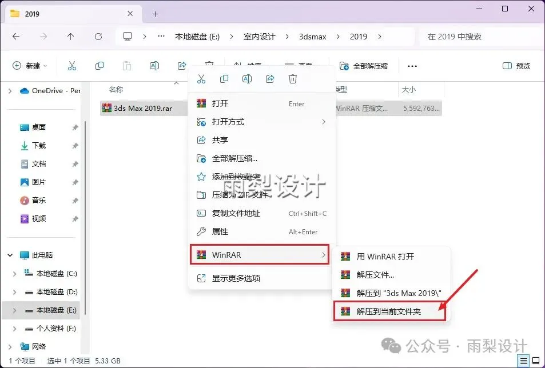Open the Videos (视频) quick access folder
The image size is (545, 368).
point(33,218)
